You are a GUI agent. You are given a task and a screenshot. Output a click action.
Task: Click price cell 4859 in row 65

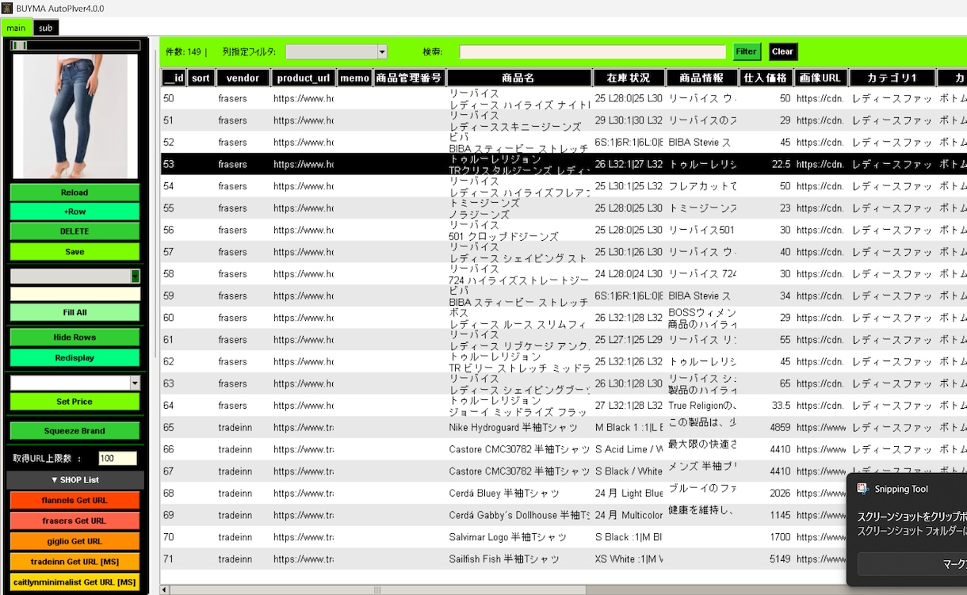[780, 427]
